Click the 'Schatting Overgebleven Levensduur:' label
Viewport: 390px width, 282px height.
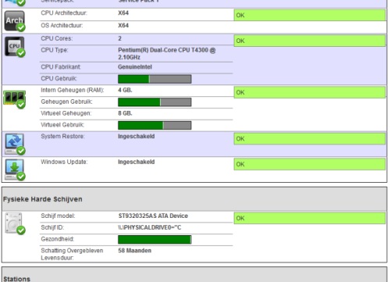pyautogui.click(x=72, y=254)
